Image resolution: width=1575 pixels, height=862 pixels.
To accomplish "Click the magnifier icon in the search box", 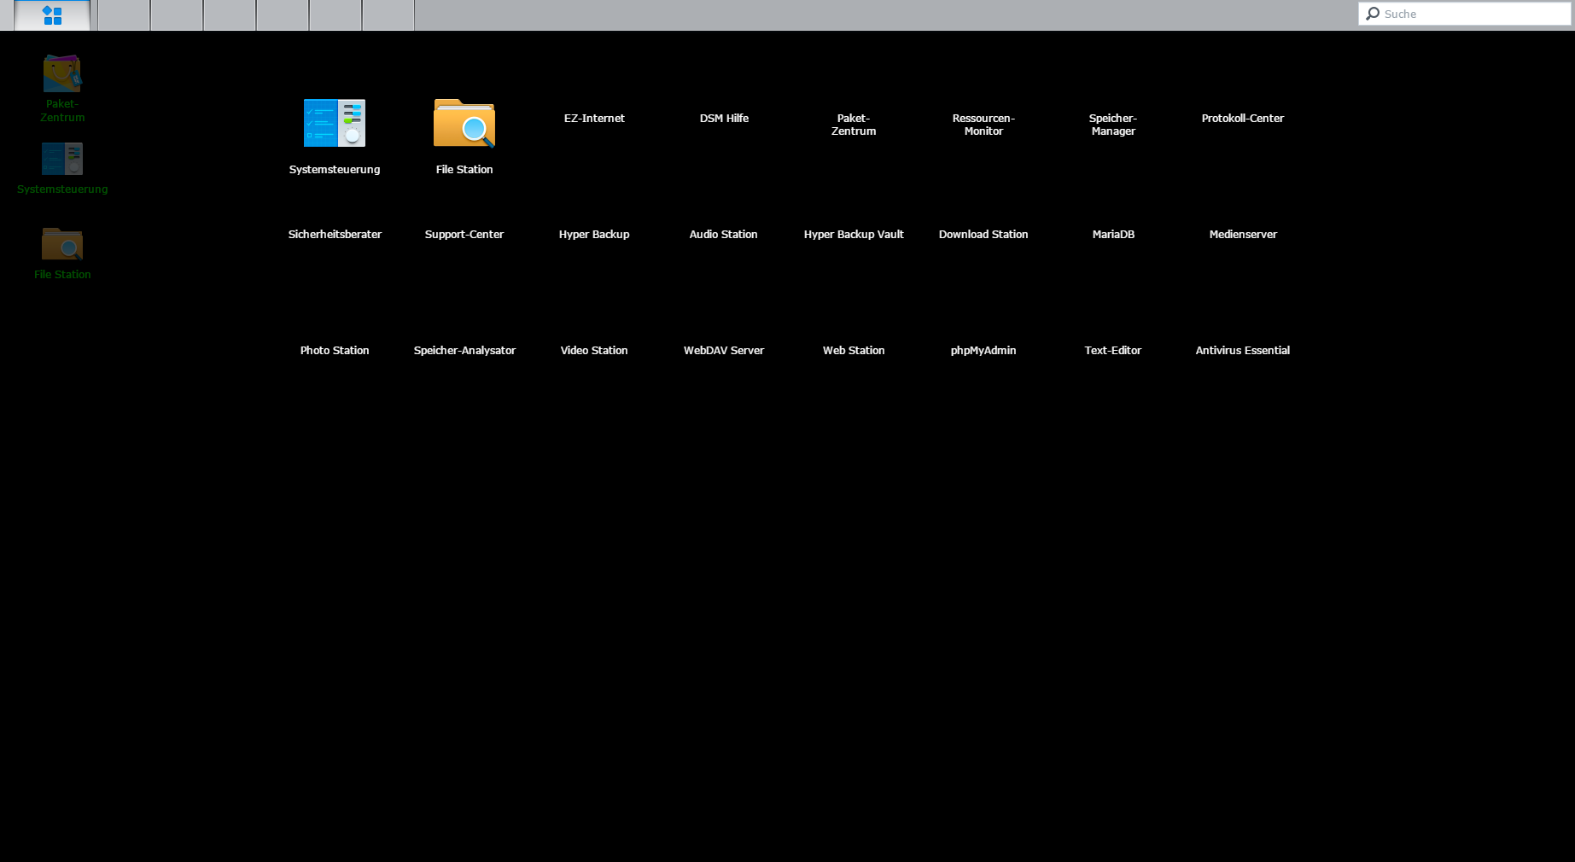I will point(1373,14).
